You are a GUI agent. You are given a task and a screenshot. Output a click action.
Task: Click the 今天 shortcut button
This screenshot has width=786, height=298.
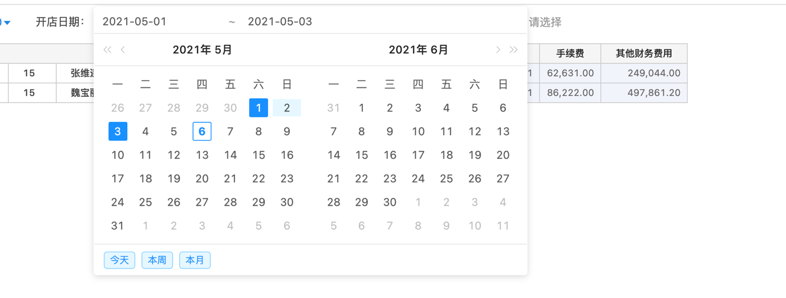119,260
